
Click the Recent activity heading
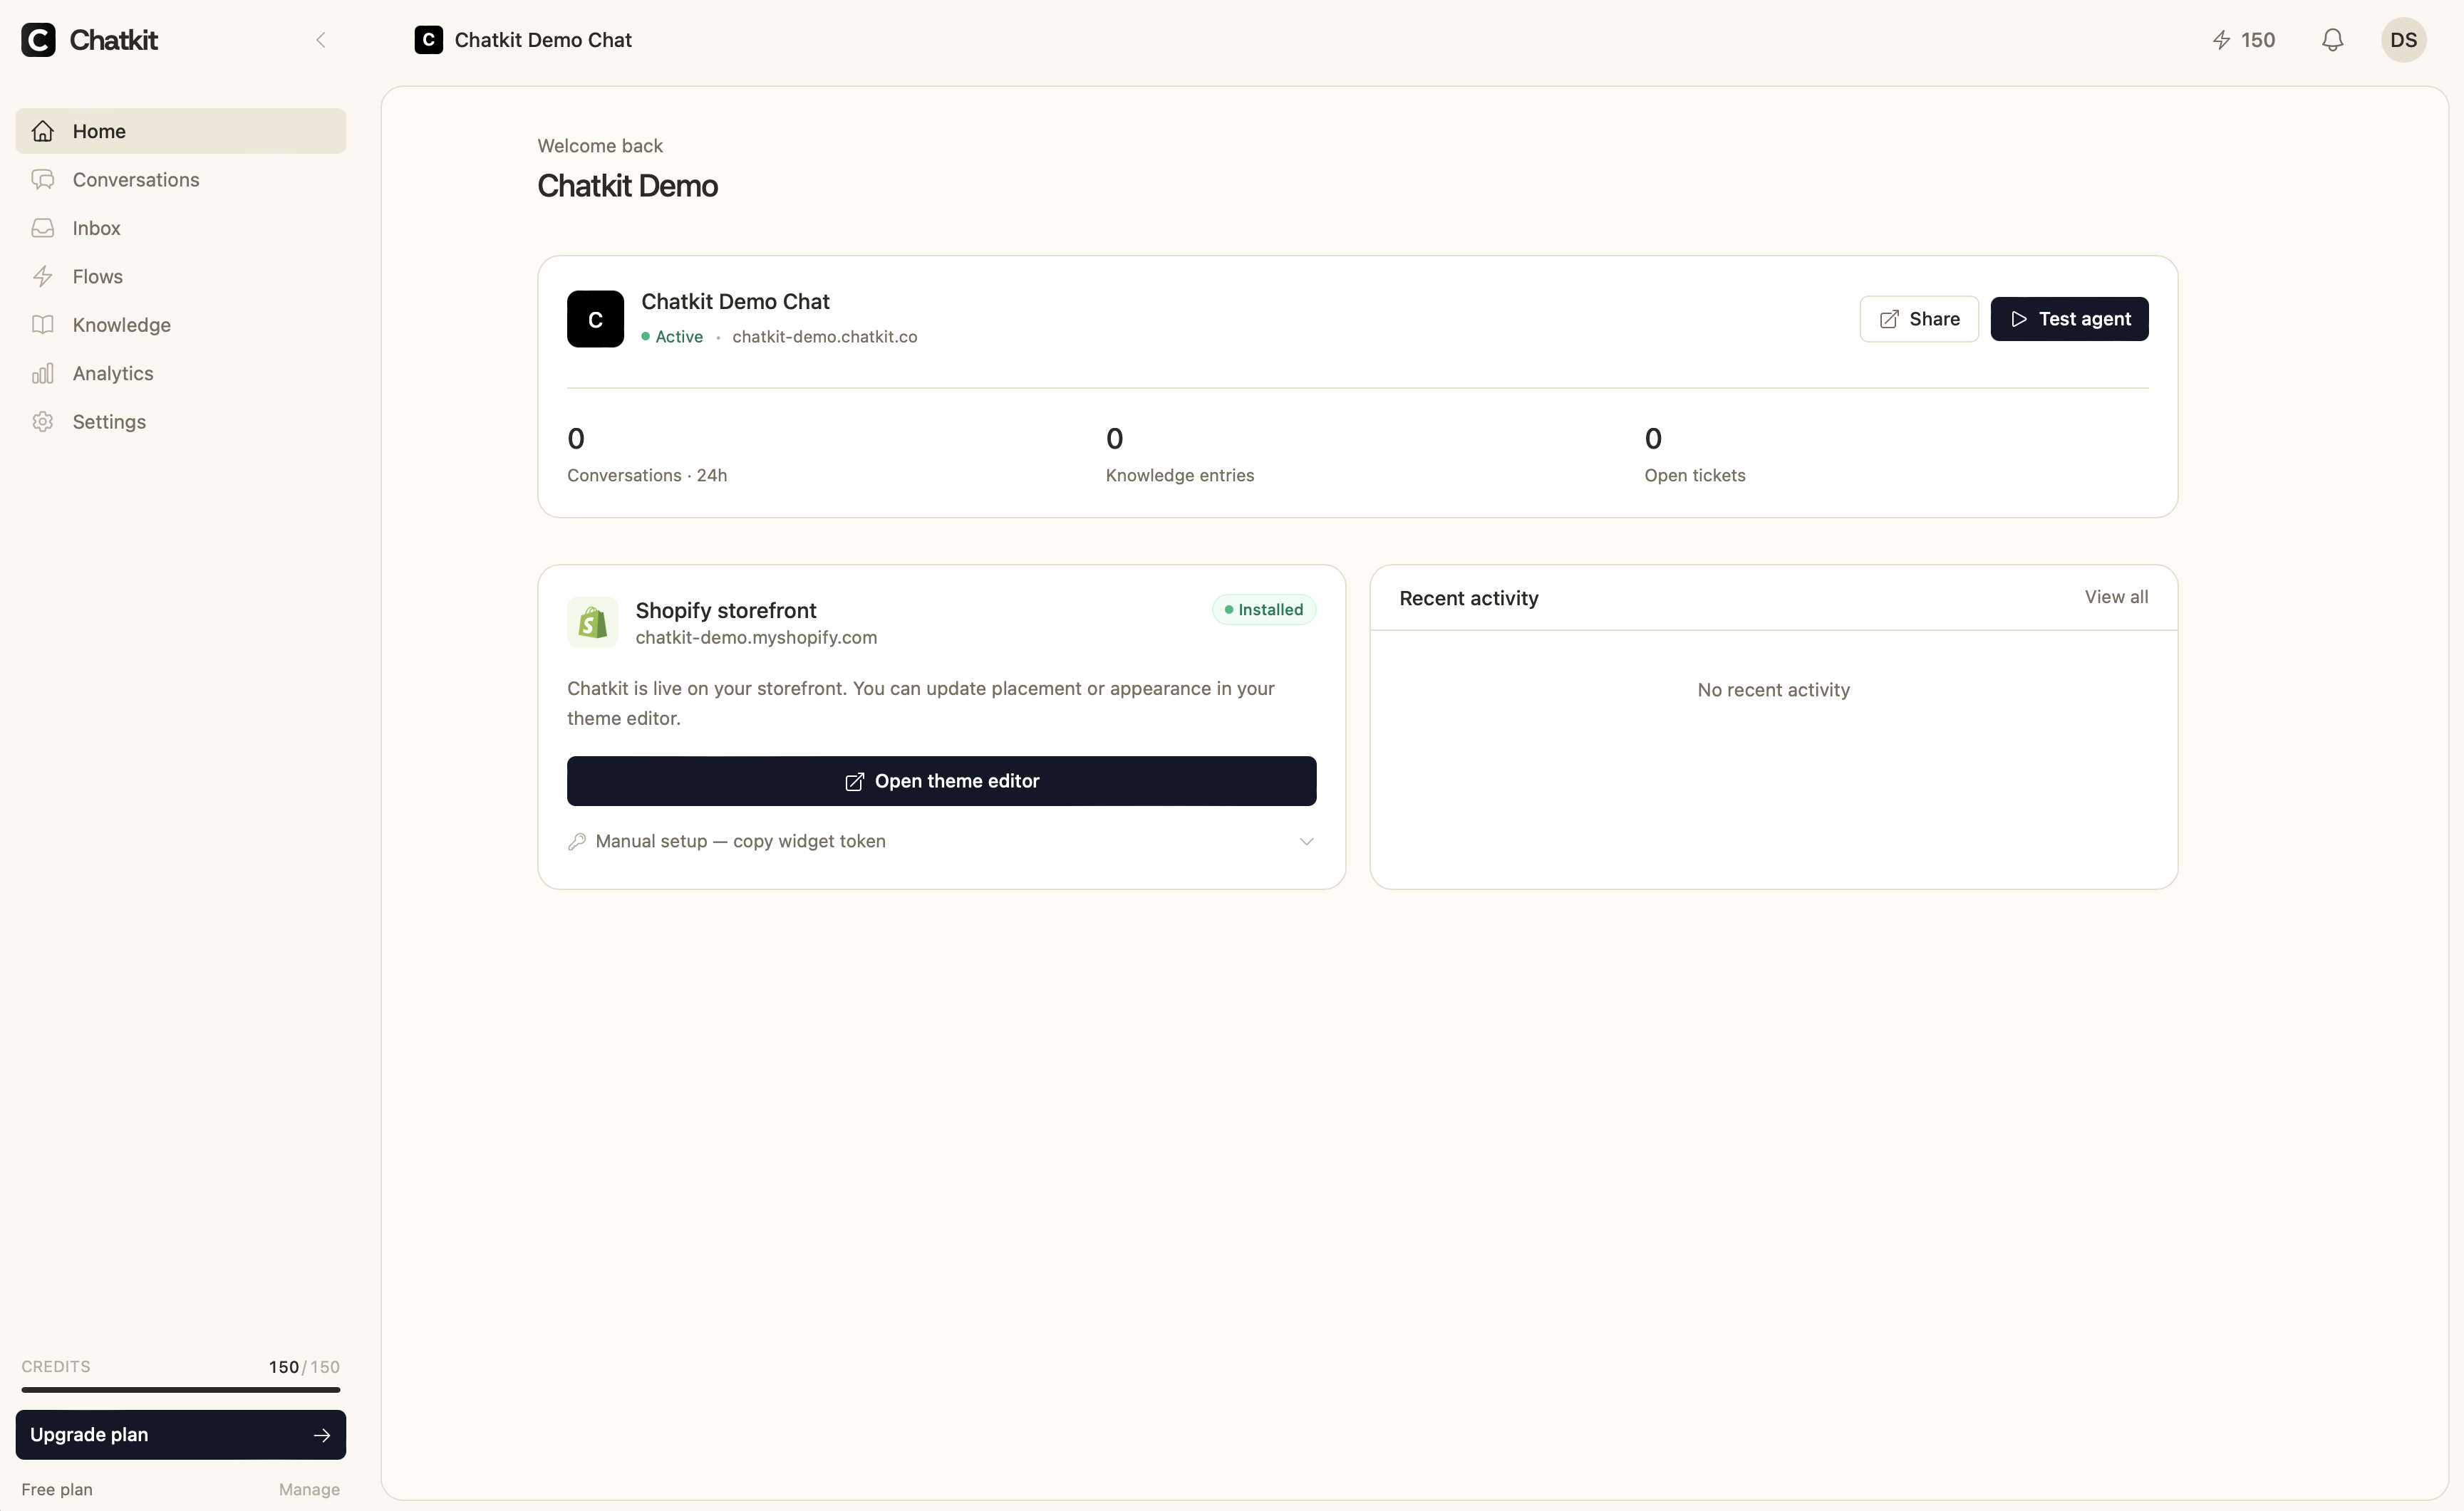1468,599
